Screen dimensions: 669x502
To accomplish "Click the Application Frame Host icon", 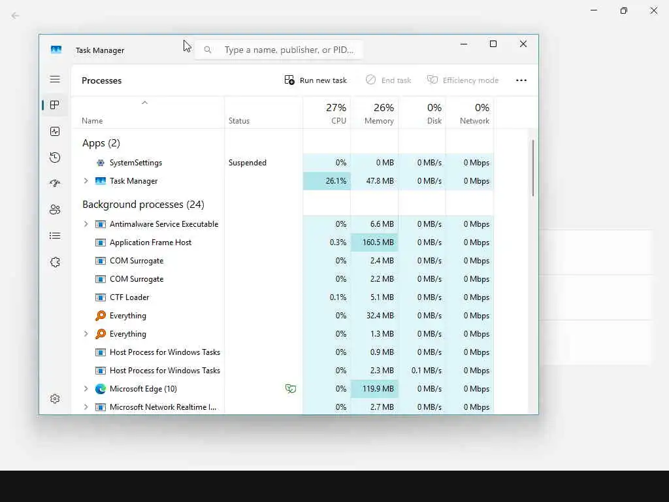I will [100, 243].
